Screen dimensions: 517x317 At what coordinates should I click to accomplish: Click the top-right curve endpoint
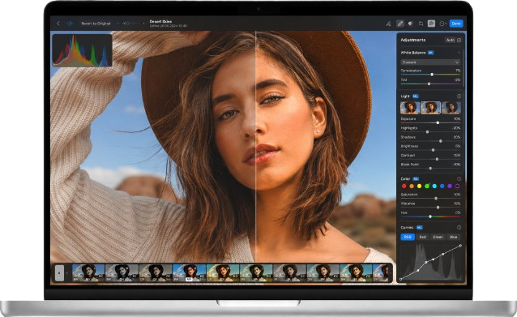click(460, 246)
